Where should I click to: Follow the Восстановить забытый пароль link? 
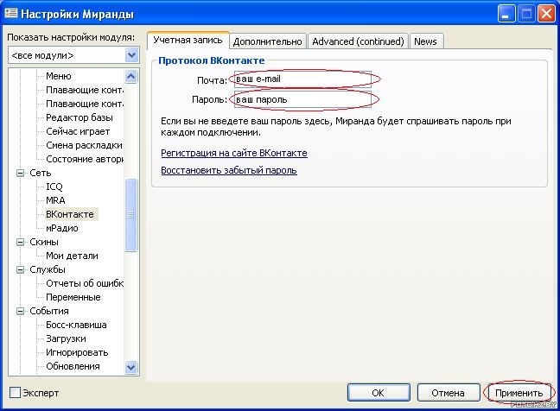coord(229,170)
